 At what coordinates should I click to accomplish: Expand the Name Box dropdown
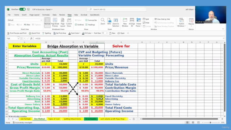(18, 39)
